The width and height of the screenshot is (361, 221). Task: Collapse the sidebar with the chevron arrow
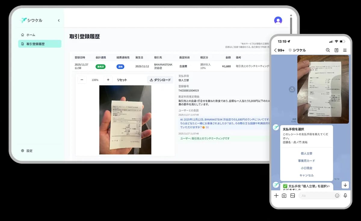[x=59, y=20]
